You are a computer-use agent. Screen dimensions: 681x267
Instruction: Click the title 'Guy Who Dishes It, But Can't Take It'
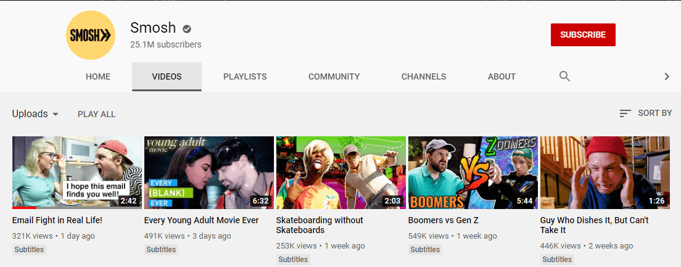595,225
